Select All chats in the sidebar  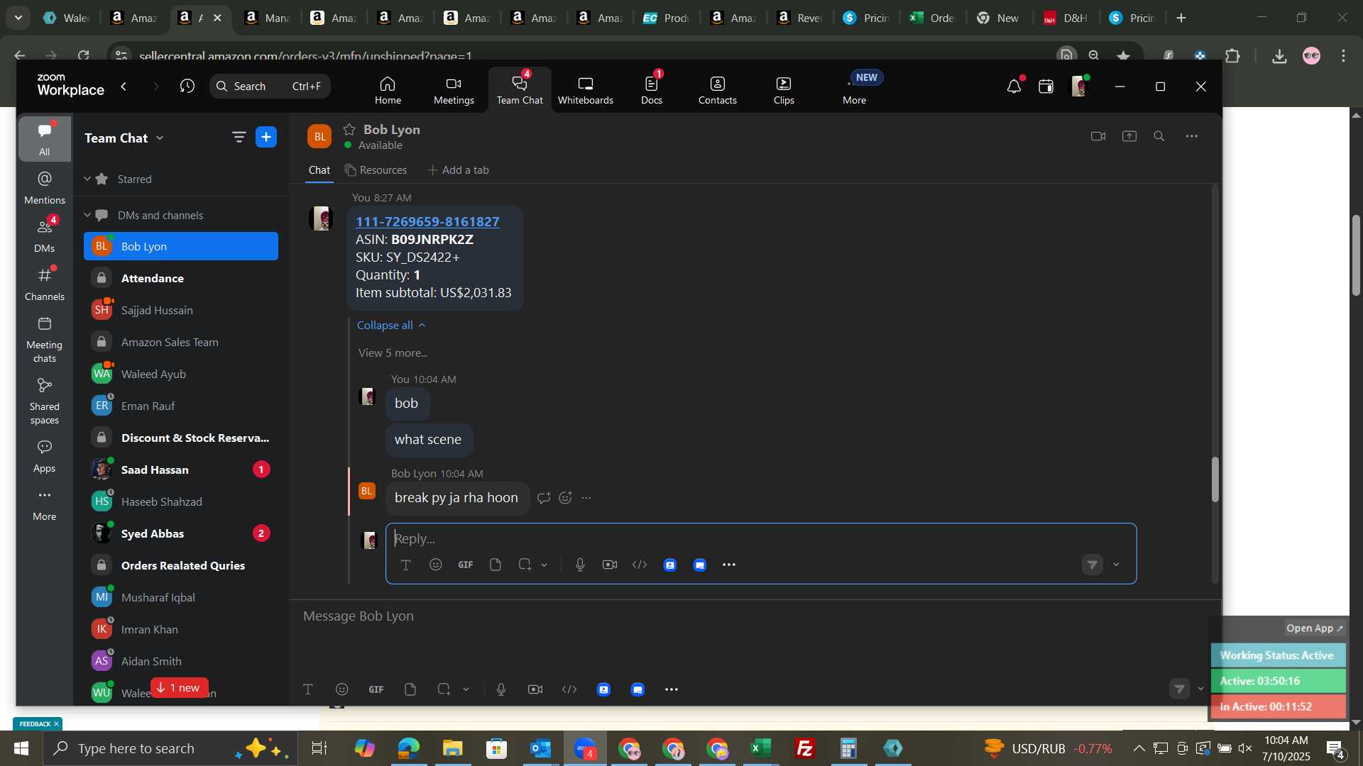[x=44, y=139]
